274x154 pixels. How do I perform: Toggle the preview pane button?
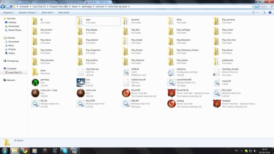tap(263, 13)
